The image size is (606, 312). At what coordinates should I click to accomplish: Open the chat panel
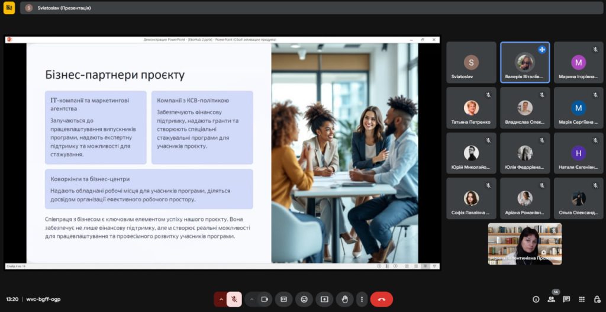566,299
